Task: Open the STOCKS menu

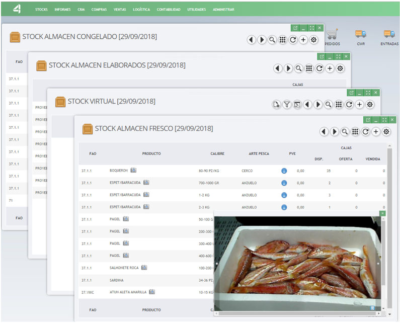Action: pyautogui.click(x=41, y=10)
